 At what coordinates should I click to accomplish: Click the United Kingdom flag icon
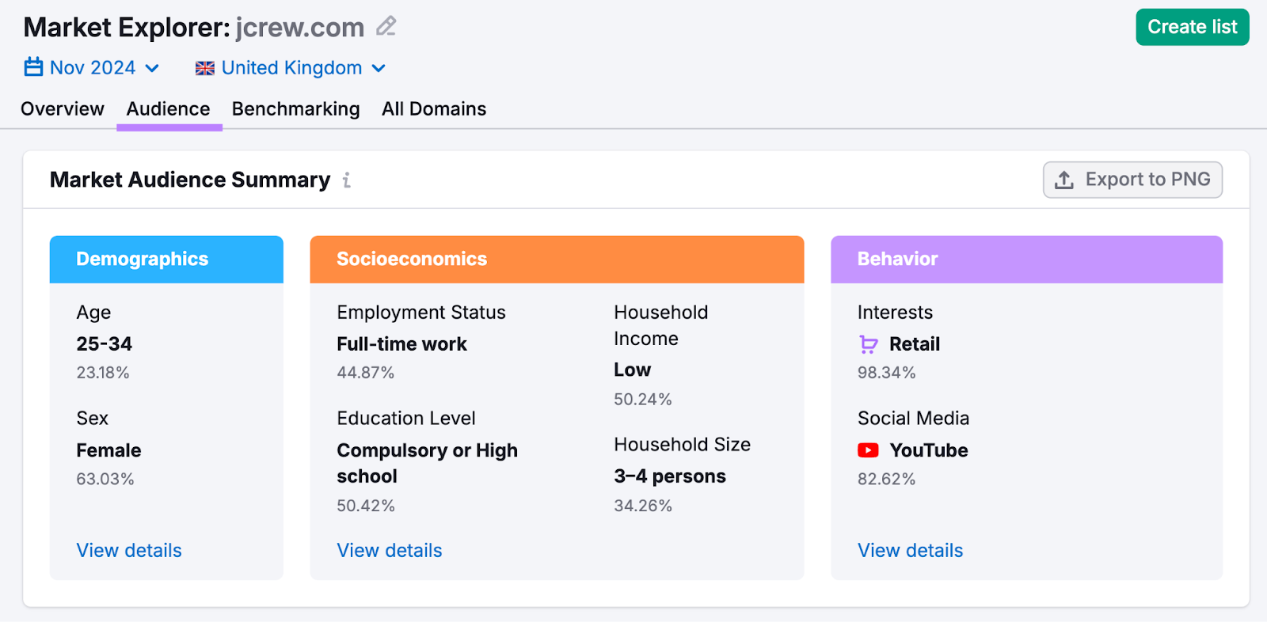pos(204,67)
